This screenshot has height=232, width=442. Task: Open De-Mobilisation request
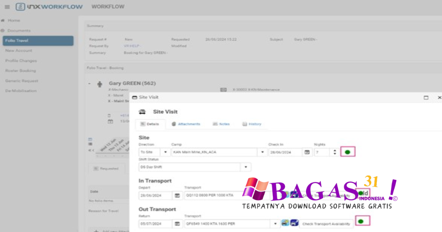pyautogui.click(x=21, y=91)
